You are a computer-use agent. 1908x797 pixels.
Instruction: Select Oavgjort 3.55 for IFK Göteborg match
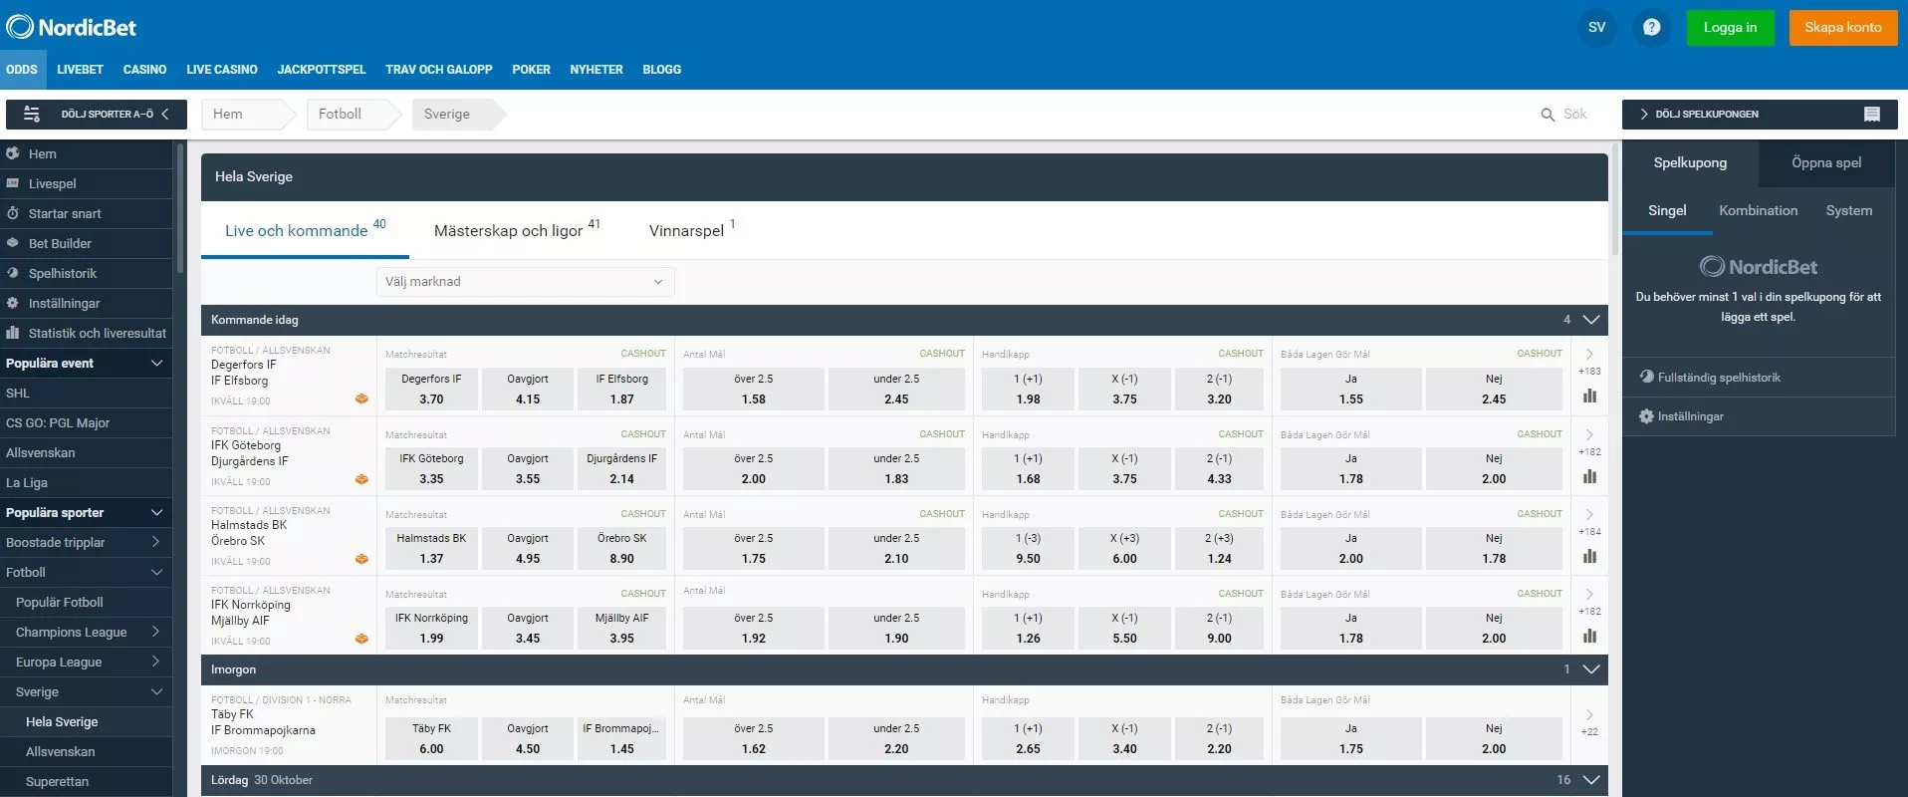(x=528, y=469)
